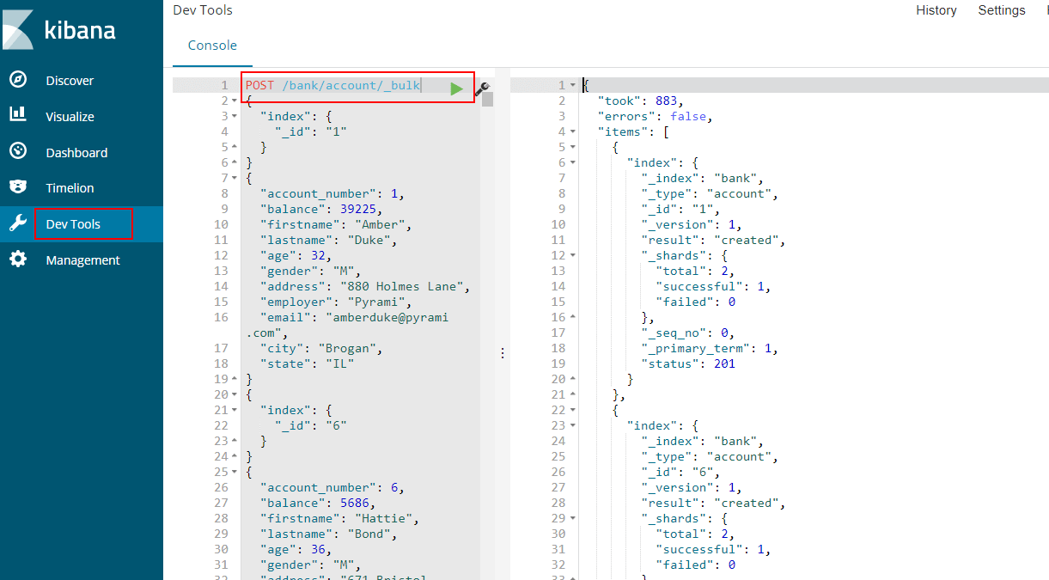
Task: Open the Timelion mask icon
Action: click(18, 187)
